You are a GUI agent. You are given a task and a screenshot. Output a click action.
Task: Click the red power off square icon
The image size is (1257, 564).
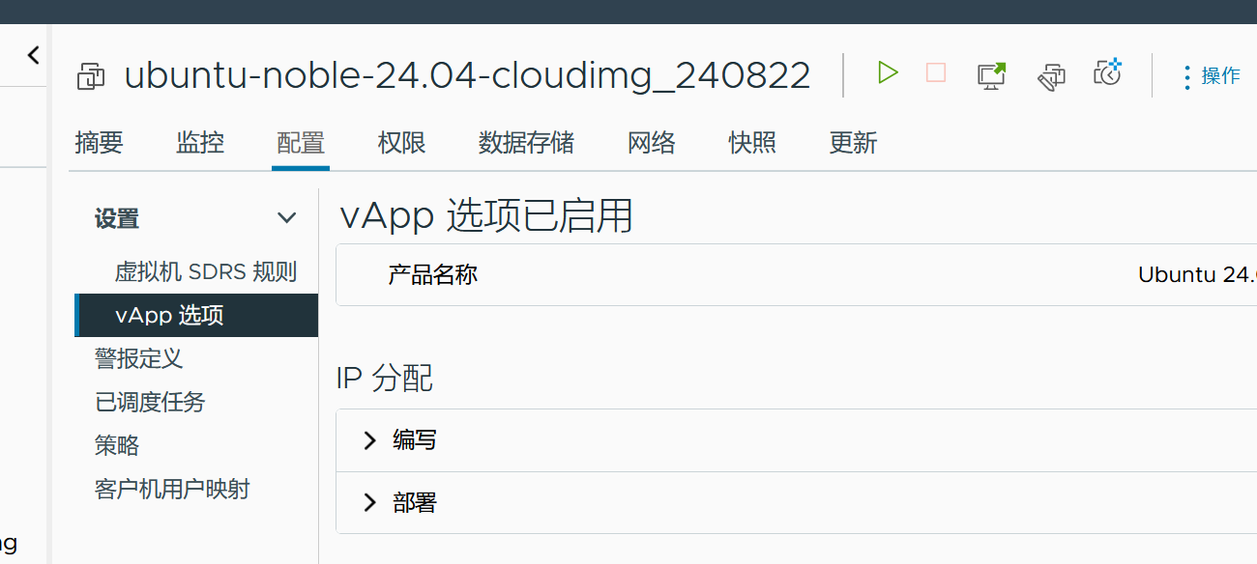coord(935,73)
